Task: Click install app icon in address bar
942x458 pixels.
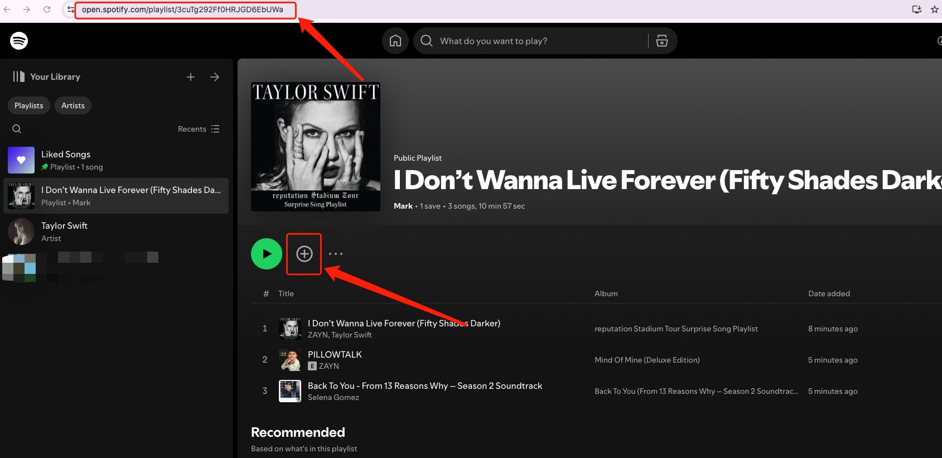Action: 916,9
